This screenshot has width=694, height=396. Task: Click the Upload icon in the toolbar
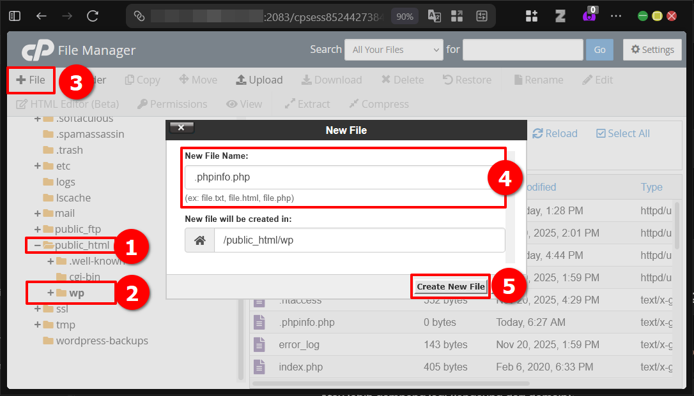pyautogui.click(x=259, y=80)
